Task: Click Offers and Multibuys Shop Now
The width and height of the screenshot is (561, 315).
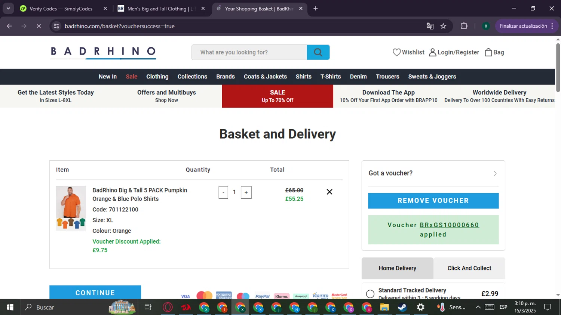Action: [166, 96]
